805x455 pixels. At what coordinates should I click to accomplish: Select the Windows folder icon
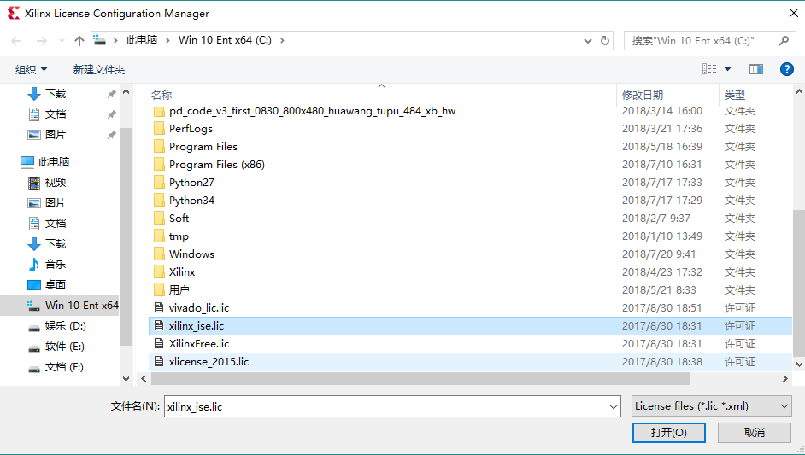(x=159, y=254)
